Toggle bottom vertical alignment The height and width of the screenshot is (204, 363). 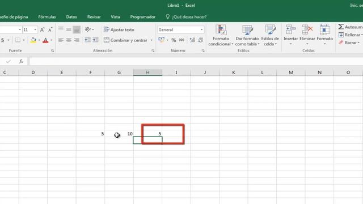pyautogui.click(x=77, y=29)
